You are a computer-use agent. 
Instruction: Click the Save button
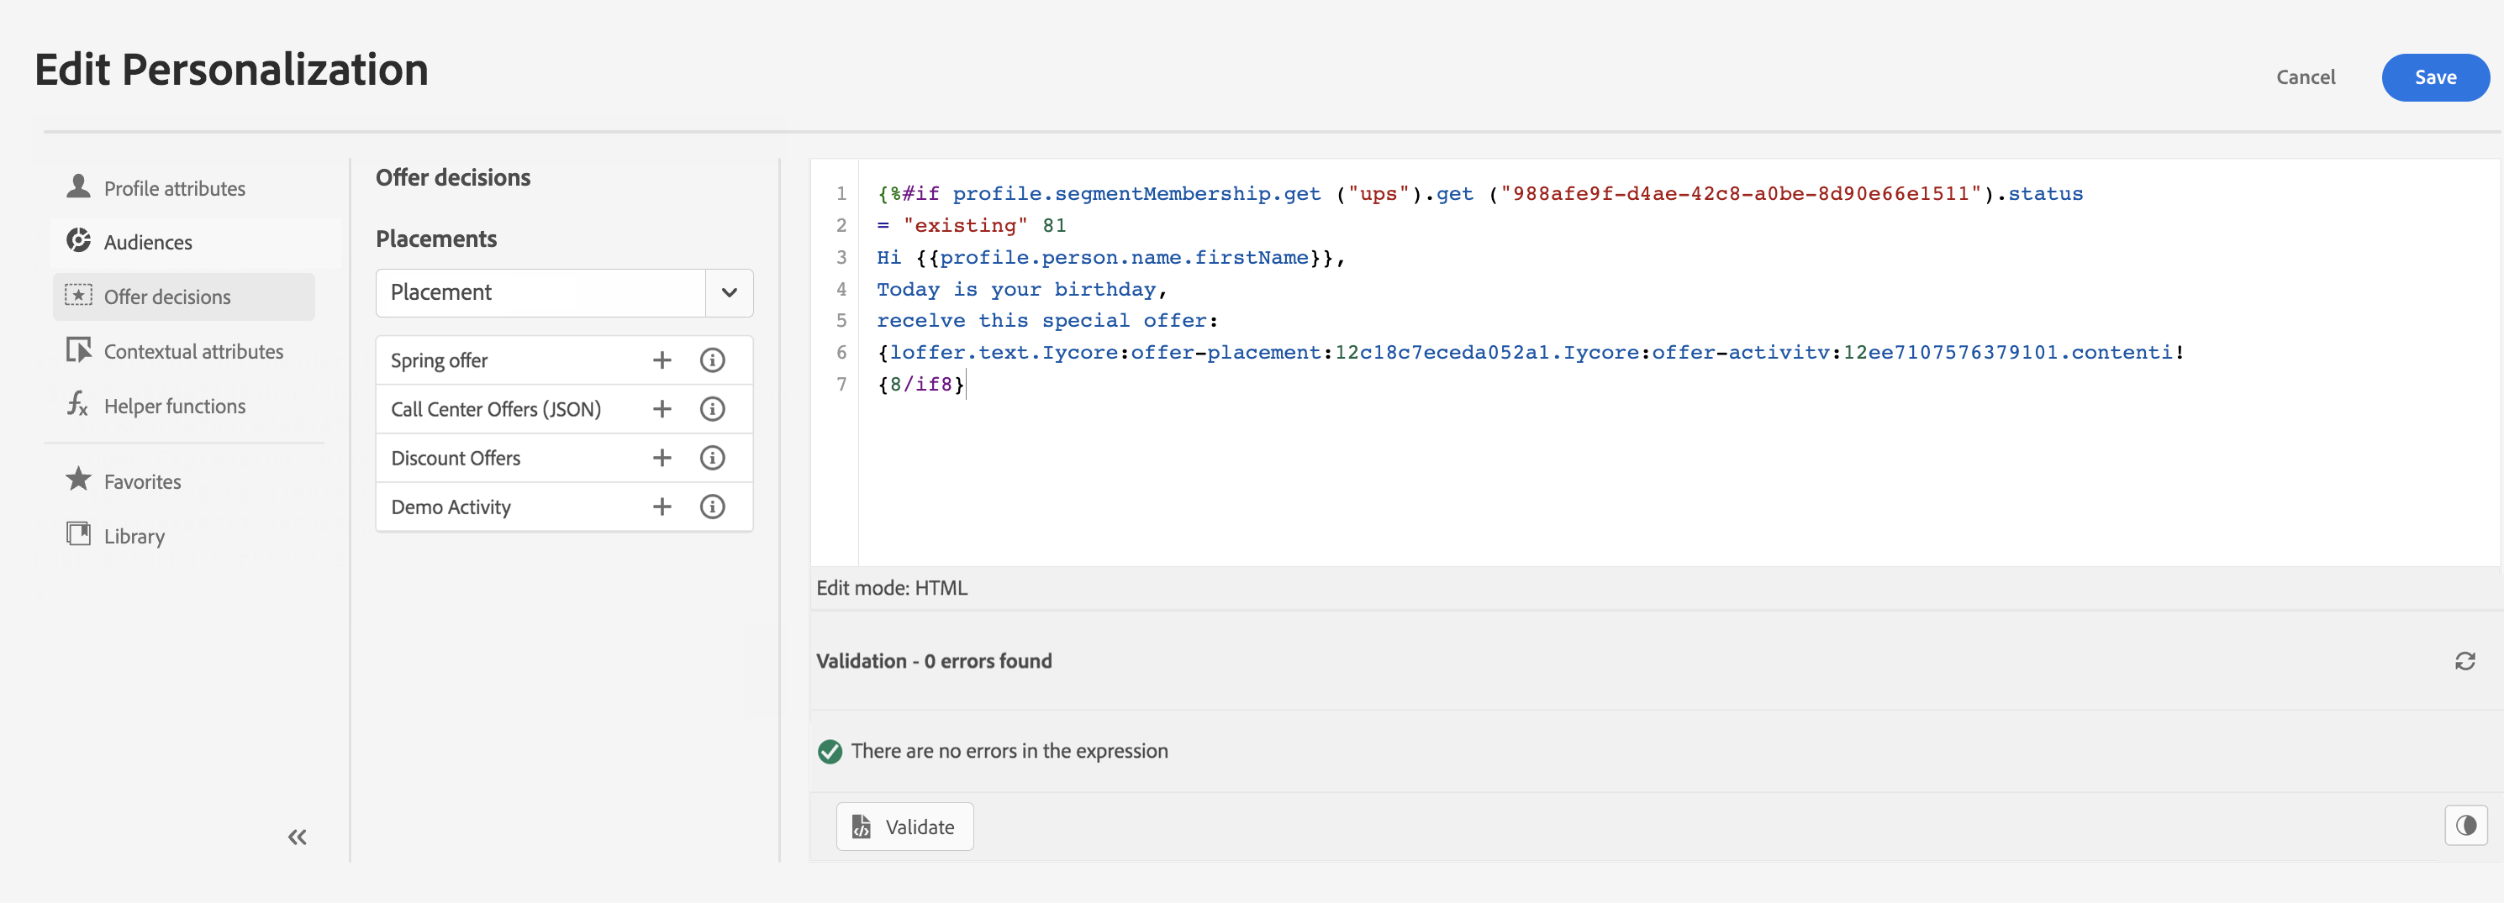pyautogui.click(x=2434, y=77)
